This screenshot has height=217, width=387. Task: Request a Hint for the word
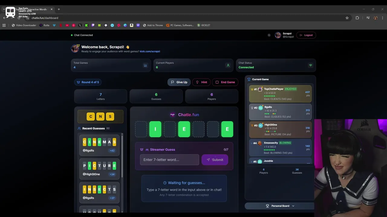tap(201, 82)
